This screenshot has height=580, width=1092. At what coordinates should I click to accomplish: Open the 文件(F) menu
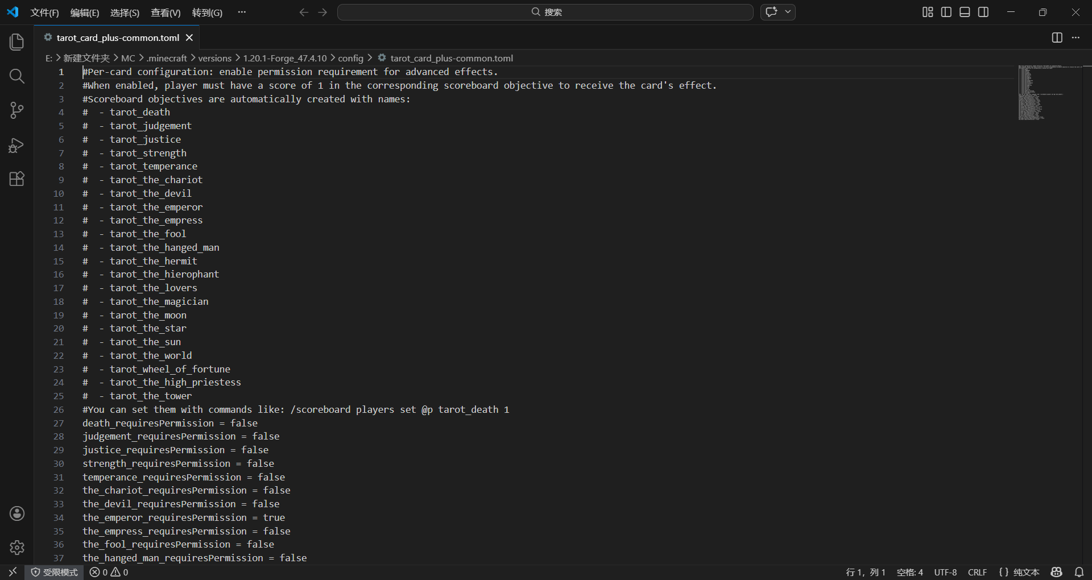(44, 13)
